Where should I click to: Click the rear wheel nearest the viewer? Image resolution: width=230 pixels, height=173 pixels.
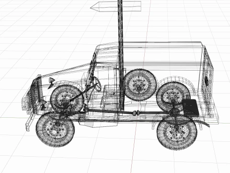point(177,132)
